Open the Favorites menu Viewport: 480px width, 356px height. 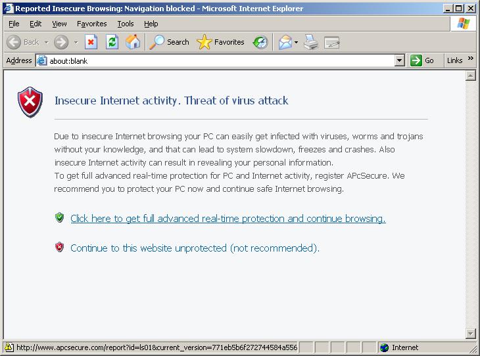point(92,24)
